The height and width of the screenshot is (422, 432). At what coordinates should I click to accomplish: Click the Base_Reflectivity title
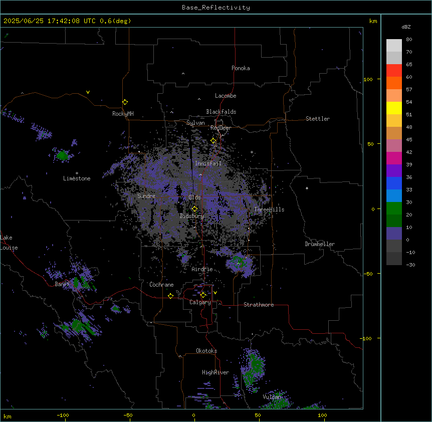pos(216,8)
